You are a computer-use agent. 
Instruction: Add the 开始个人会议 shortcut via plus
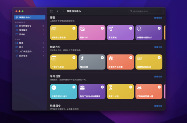(74, 58)
